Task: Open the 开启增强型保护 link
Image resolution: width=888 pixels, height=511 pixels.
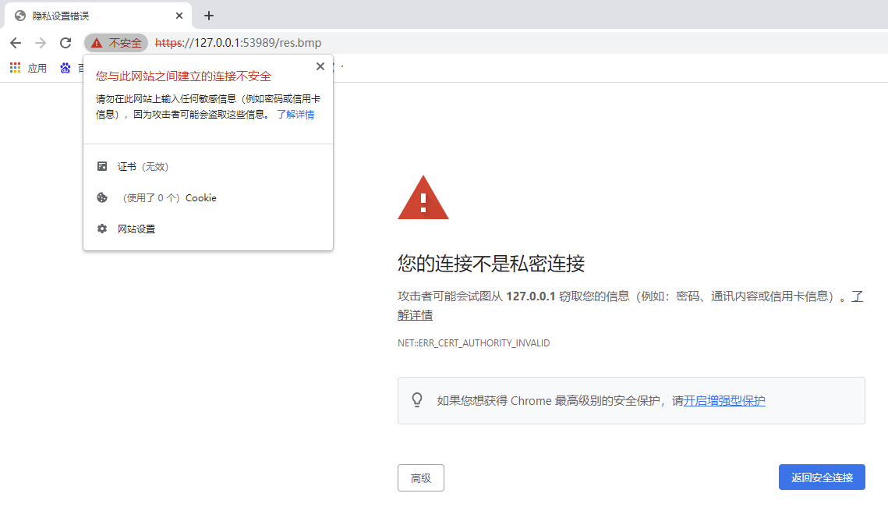Action: (723, 400)
